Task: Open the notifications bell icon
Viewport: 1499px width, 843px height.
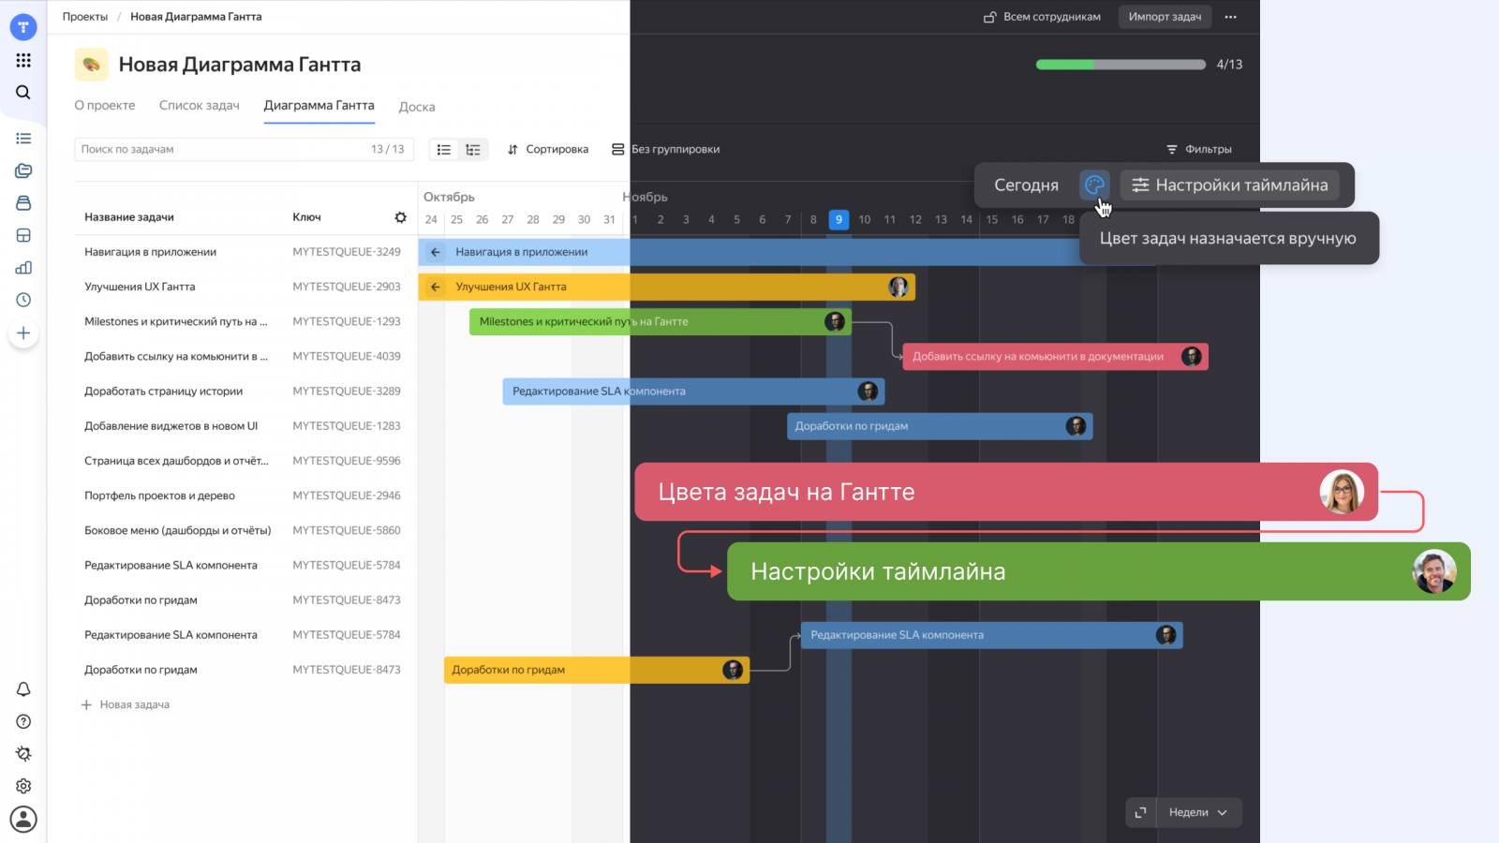Action: [x=23, y=689]
